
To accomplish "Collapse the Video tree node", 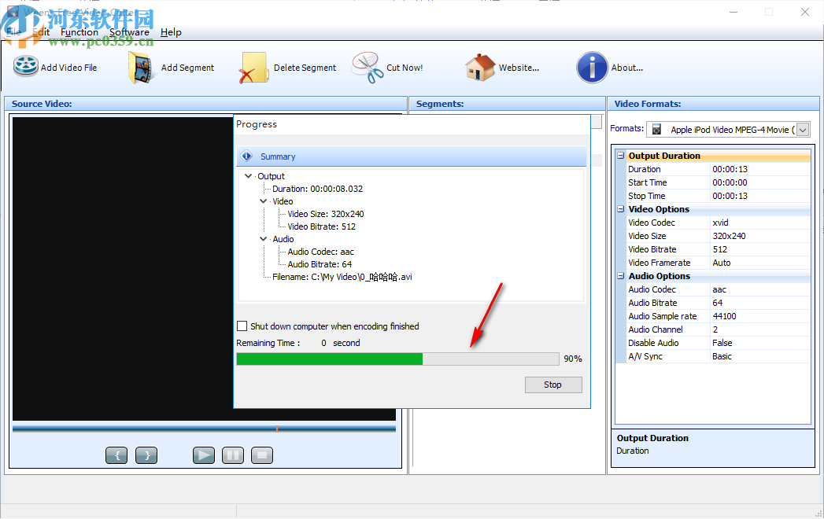I will tap(264, 201).
